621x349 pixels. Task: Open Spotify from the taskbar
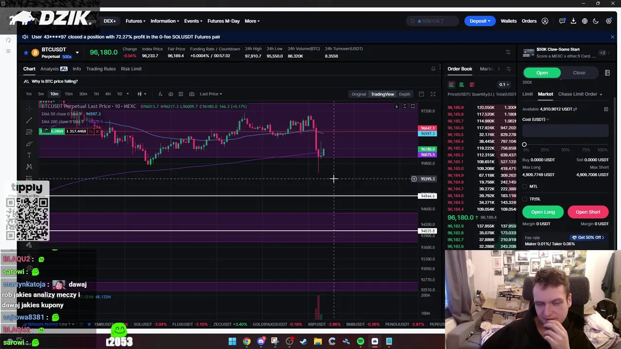(x=360, y=342)
